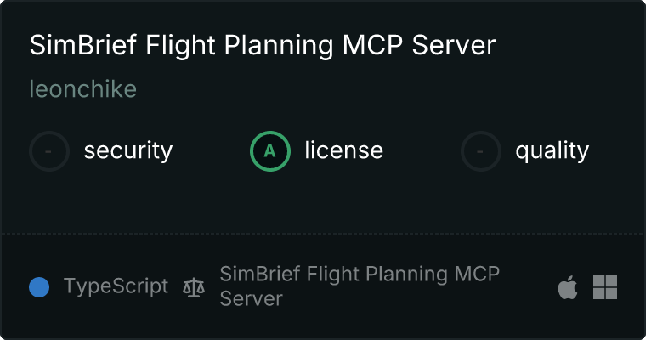Click the balance scales license icon
This screenshot has height=340, width=646.
[x=194, y=287]
